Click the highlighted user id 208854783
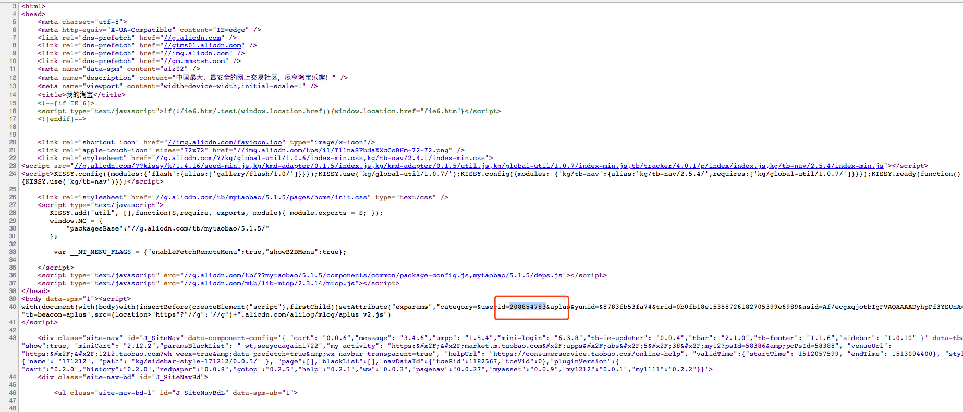 [x=528, y=307]
